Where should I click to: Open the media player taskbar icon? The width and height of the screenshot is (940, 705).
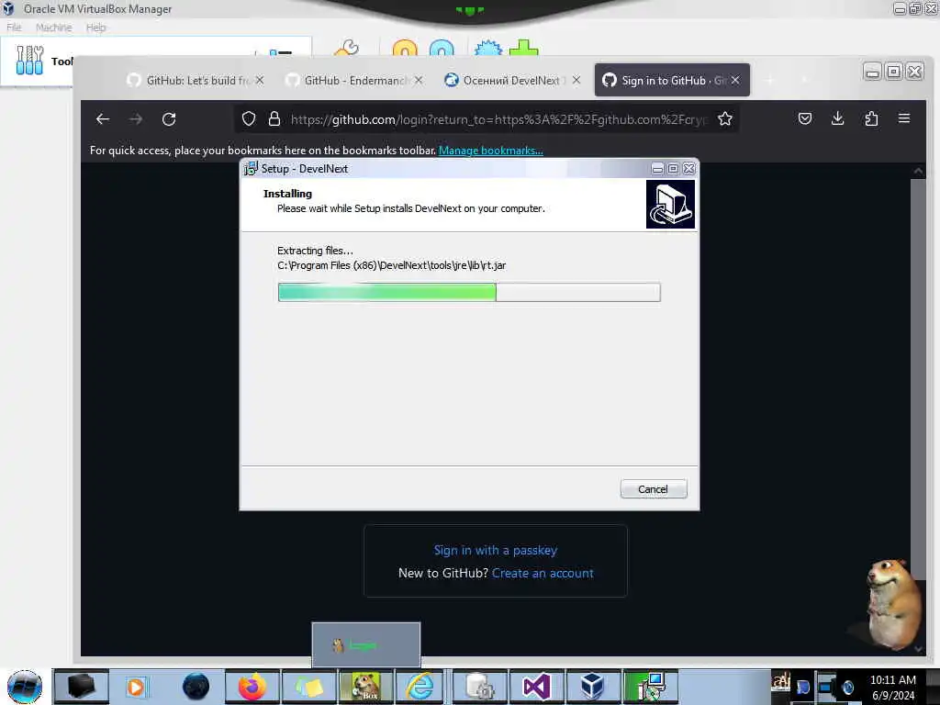pyautogui.click(x=136, y=687)
